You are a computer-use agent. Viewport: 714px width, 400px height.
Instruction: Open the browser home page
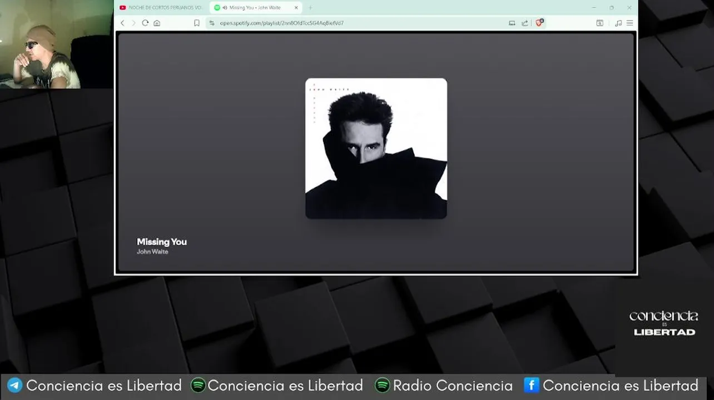coord(157,23)
